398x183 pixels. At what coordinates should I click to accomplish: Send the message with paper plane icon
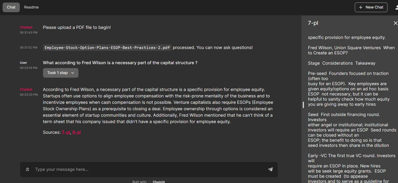click(x=270, y=169)
